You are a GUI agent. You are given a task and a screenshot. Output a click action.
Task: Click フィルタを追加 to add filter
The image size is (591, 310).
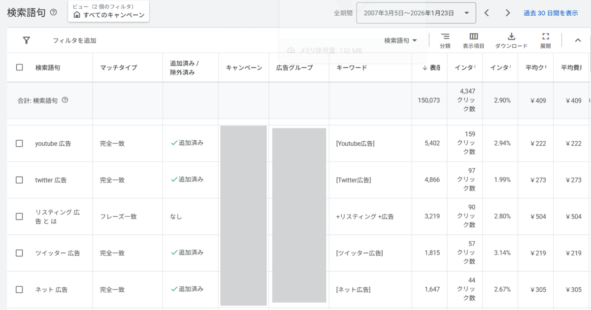[74, 40]
